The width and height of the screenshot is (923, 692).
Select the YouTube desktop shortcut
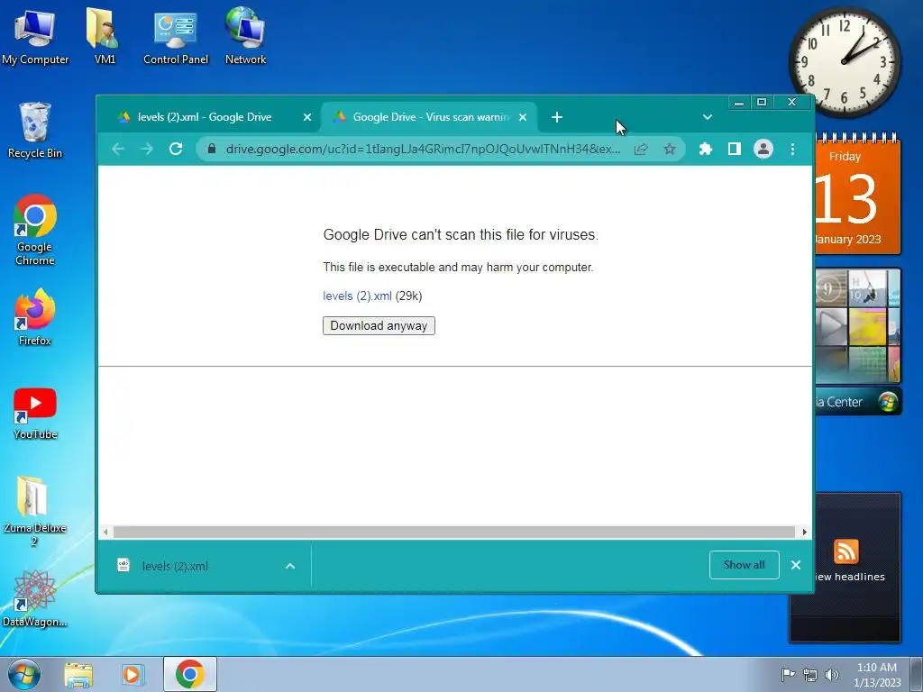click(35, 414)
